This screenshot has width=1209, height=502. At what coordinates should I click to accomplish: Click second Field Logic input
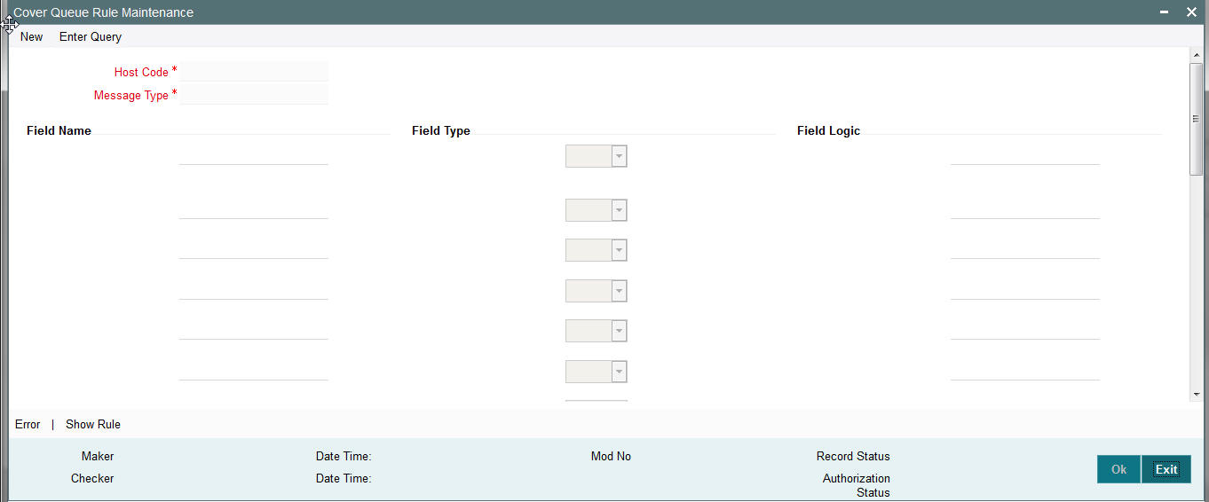click(1024, 209)
